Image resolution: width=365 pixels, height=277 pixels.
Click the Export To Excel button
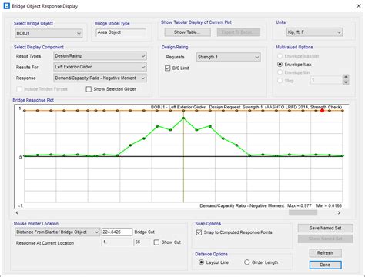(x=239, y=32)
